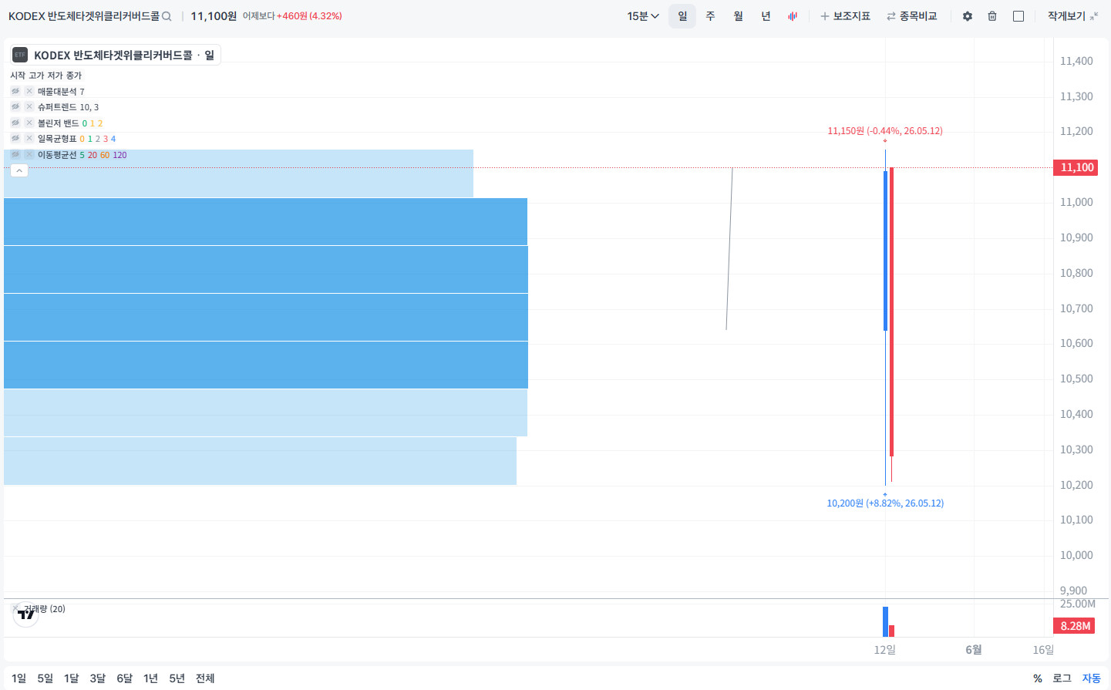Set range to 1달

point(72,678)
